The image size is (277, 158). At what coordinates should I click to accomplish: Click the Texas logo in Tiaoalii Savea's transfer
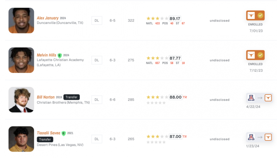(268, 137)
